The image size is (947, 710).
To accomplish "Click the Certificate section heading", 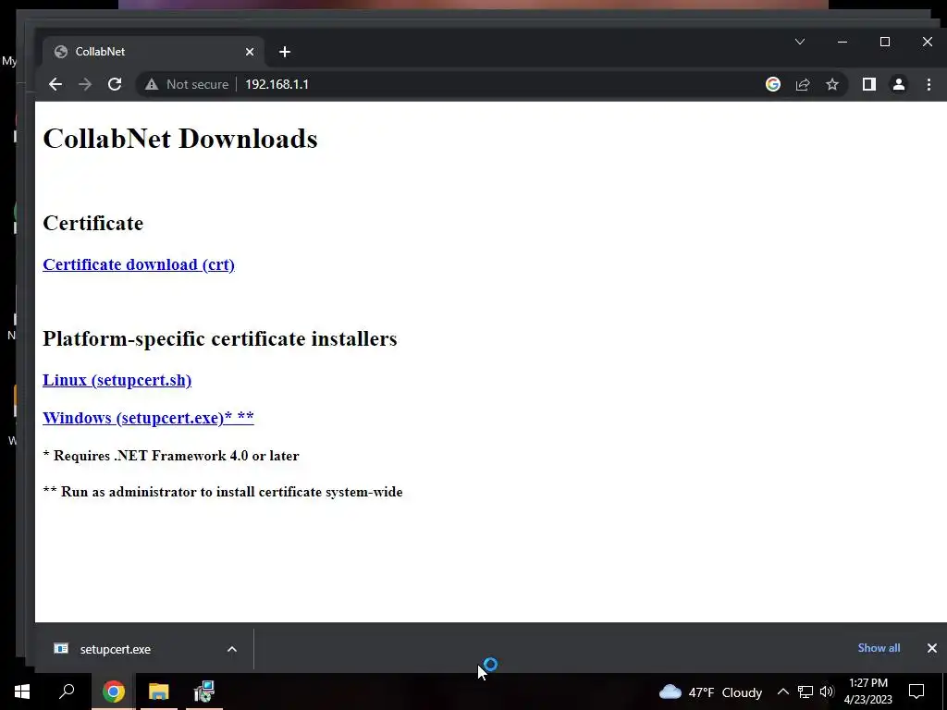I will pyautogui.click(x=93, y=224).
